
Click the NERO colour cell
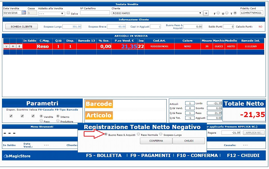(187, 47)
